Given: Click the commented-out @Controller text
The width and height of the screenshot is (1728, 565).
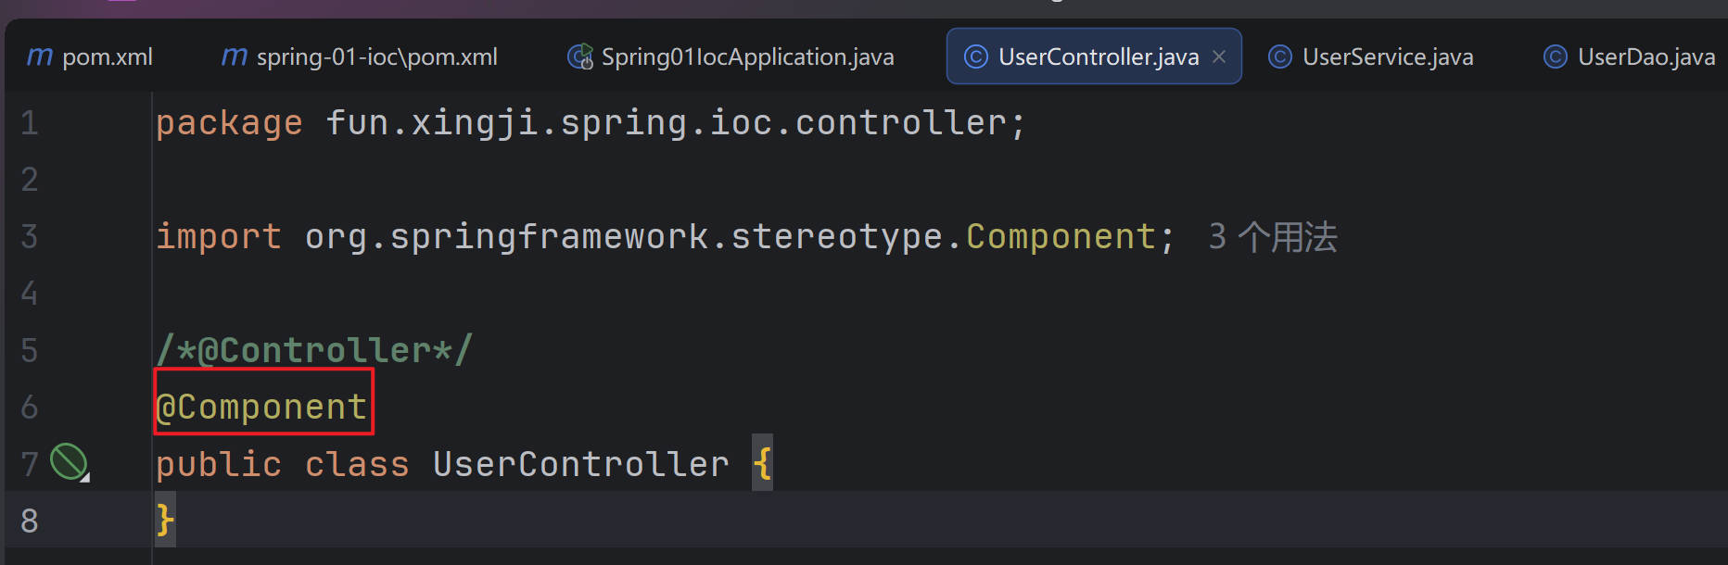Looking at the screenshot, I should [314, 351].
